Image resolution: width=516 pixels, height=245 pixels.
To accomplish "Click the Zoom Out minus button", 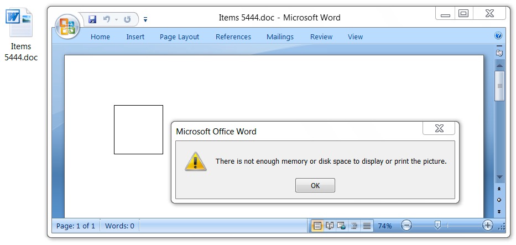I will [x=406, y=226].
